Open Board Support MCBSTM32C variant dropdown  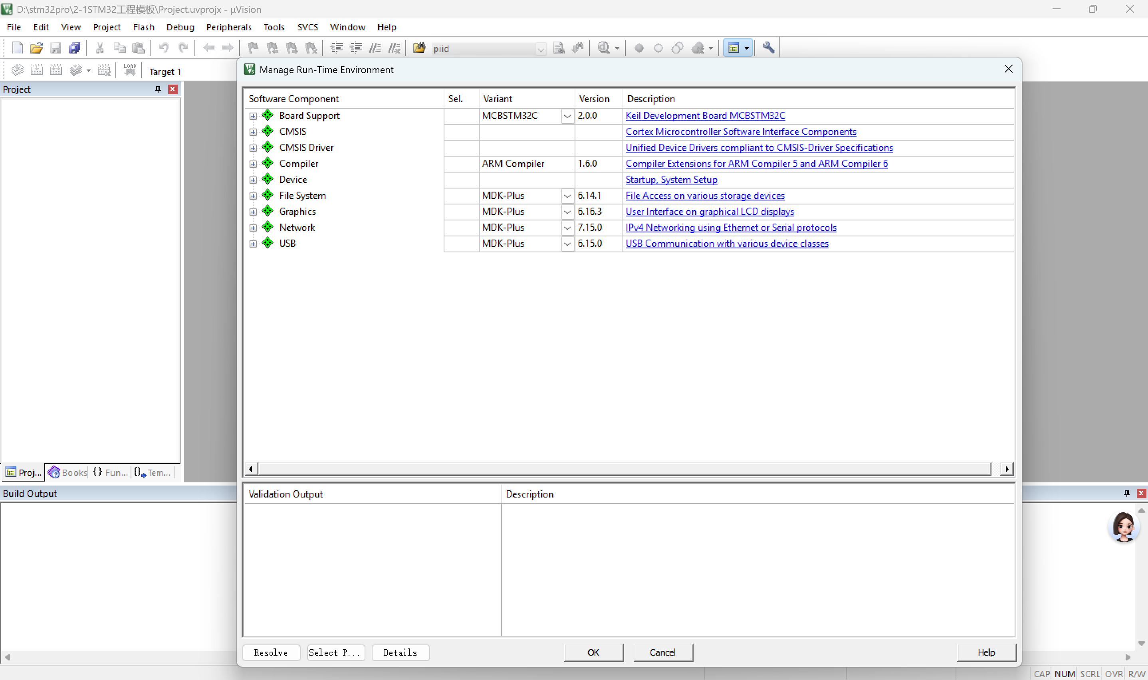[x=567, y=116]
